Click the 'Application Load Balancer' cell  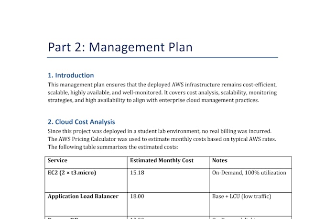tap(86, 204)
